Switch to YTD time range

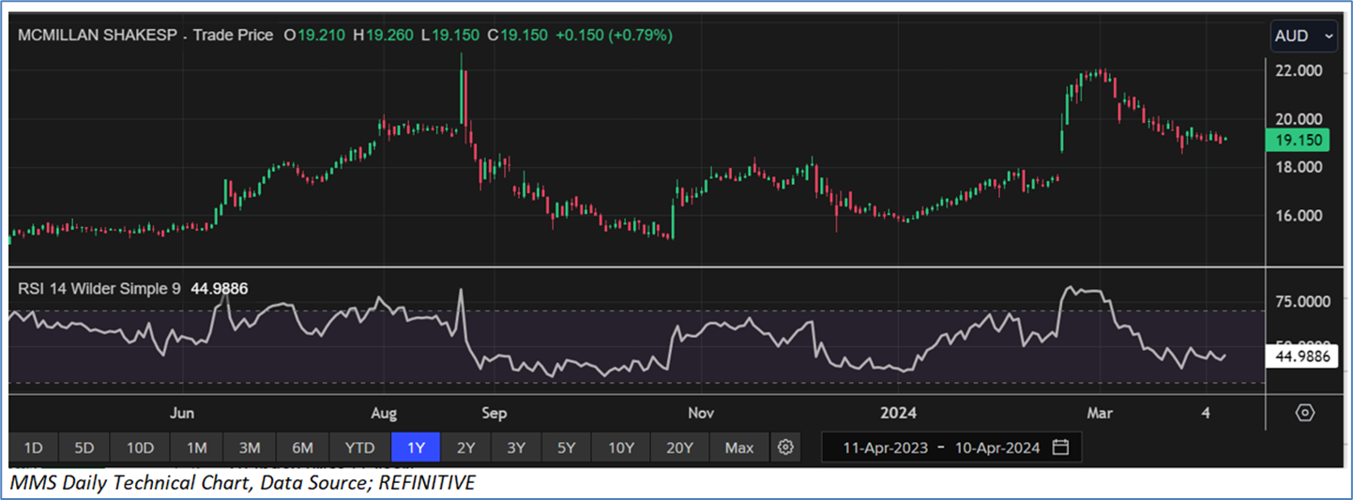(359, 447)
